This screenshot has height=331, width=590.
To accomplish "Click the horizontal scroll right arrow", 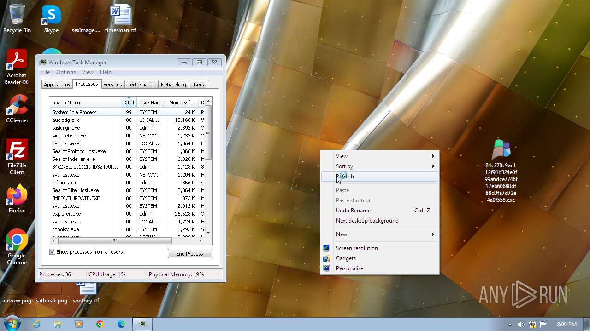I will (200, 240).
